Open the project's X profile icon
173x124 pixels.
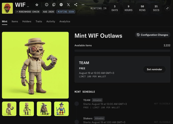pos(68,5)
